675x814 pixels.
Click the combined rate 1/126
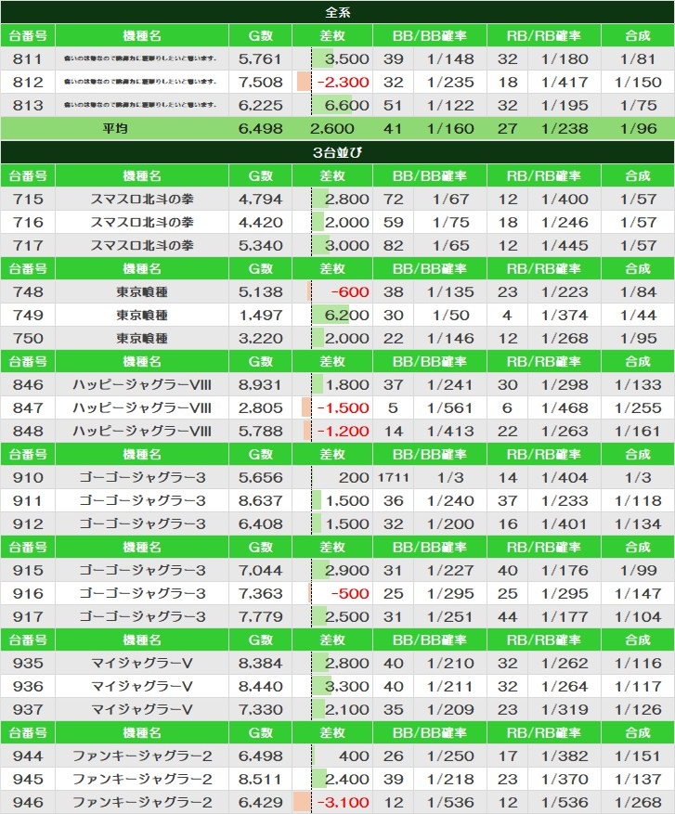click(638, 710)
